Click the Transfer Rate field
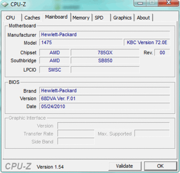180x173 pixels. [x=76, y=133]
